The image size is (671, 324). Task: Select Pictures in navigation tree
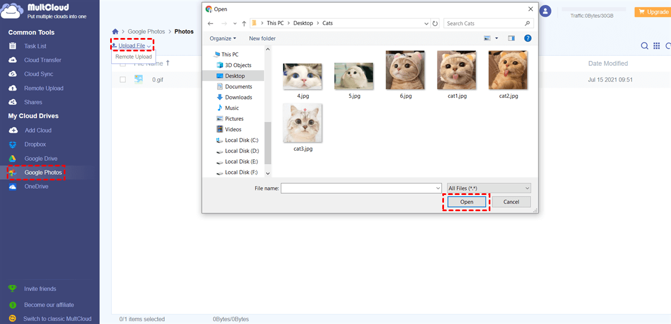230,118
